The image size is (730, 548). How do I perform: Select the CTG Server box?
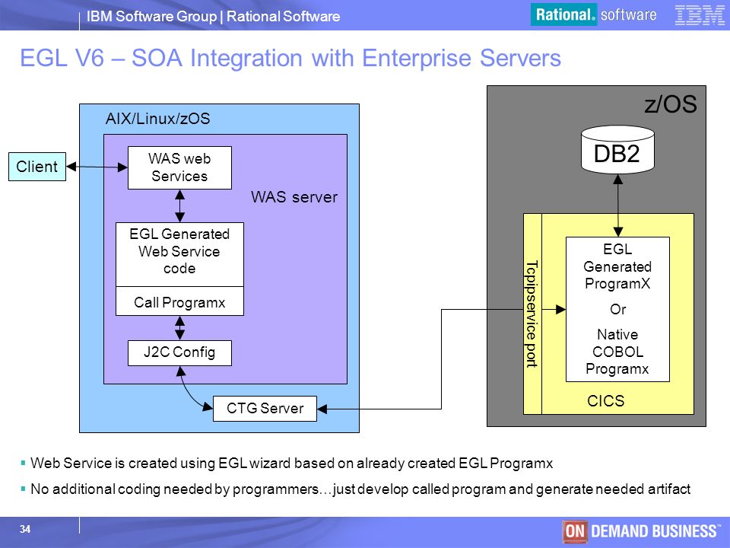pos(265,409)
